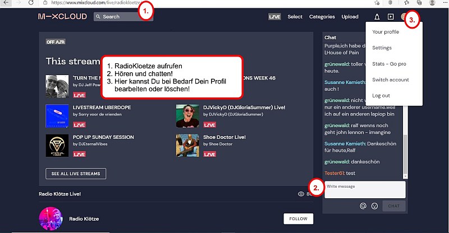Open browser collections icon

419,3
